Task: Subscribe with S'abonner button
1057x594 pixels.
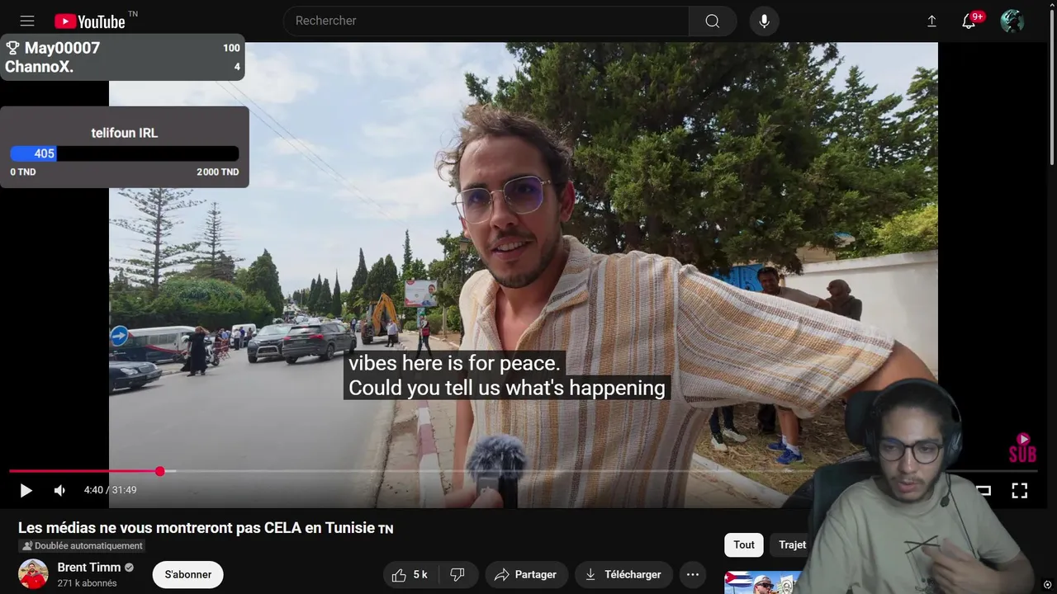Action: click(x=188, y=574)
